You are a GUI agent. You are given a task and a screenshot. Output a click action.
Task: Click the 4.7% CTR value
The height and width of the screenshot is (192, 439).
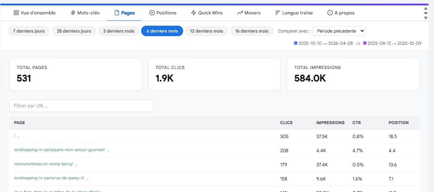click(358, 150)
